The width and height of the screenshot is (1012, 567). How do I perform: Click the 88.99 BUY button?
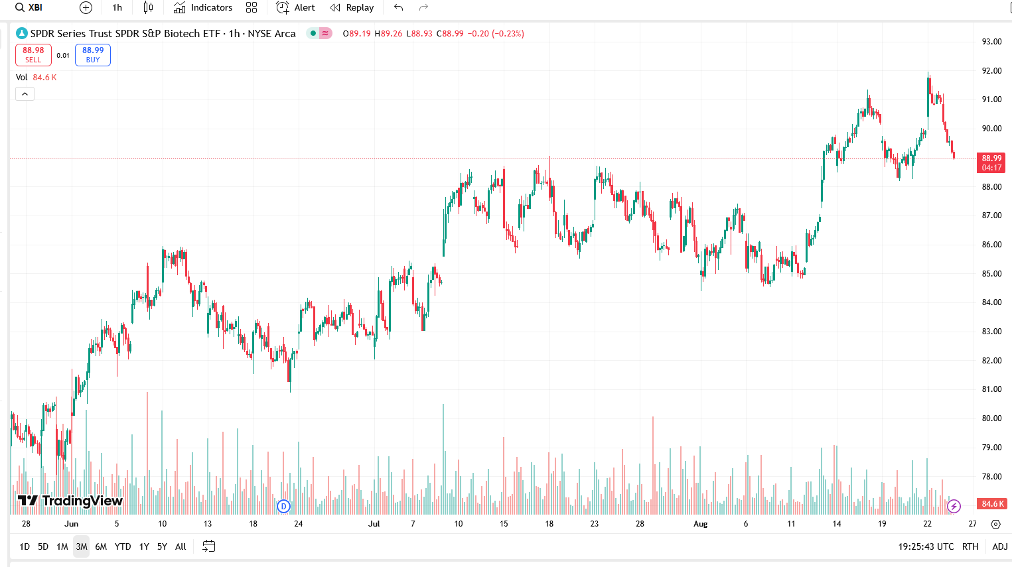tap(93, 55)
